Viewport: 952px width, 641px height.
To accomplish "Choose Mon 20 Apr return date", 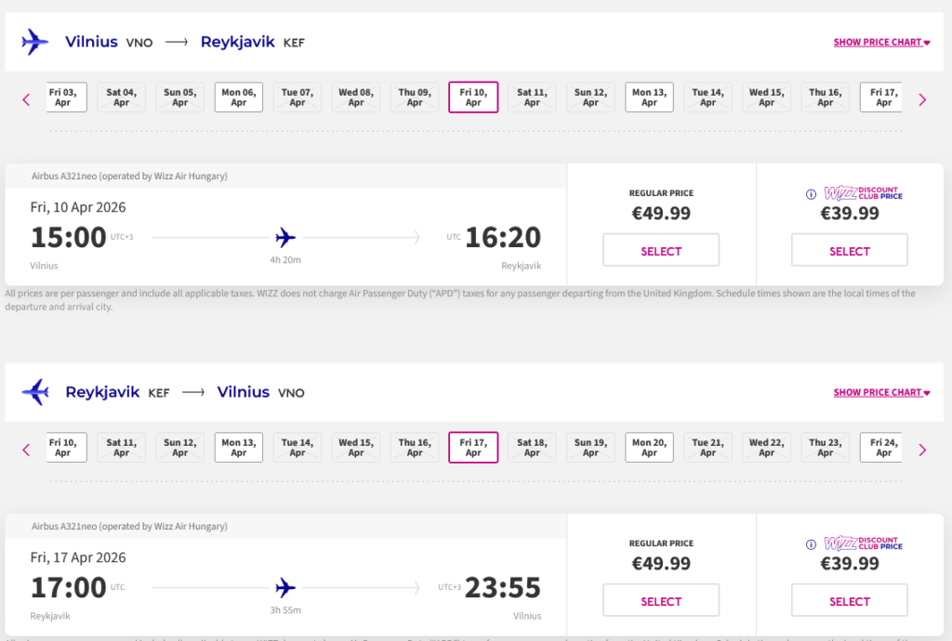I will [649, 448].
